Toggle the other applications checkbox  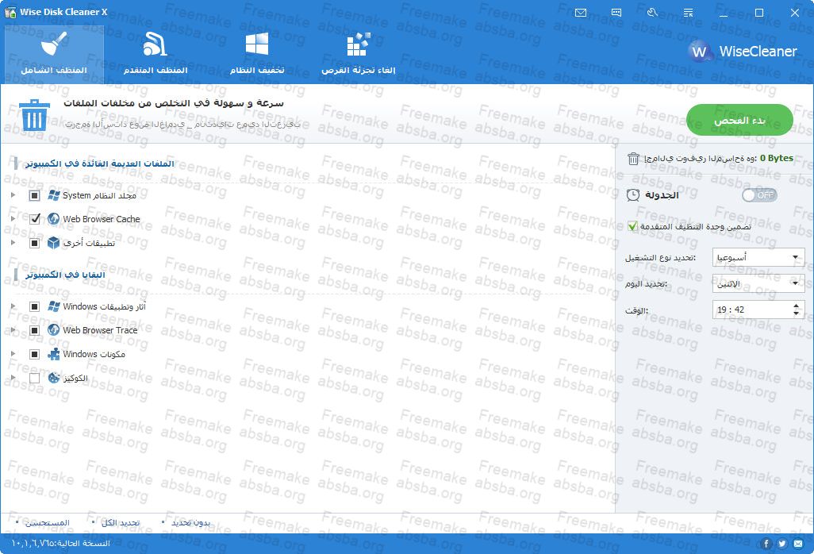point(34,242)
